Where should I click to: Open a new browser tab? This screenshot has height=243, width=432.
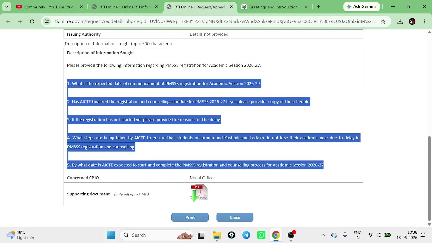(318, 7)
